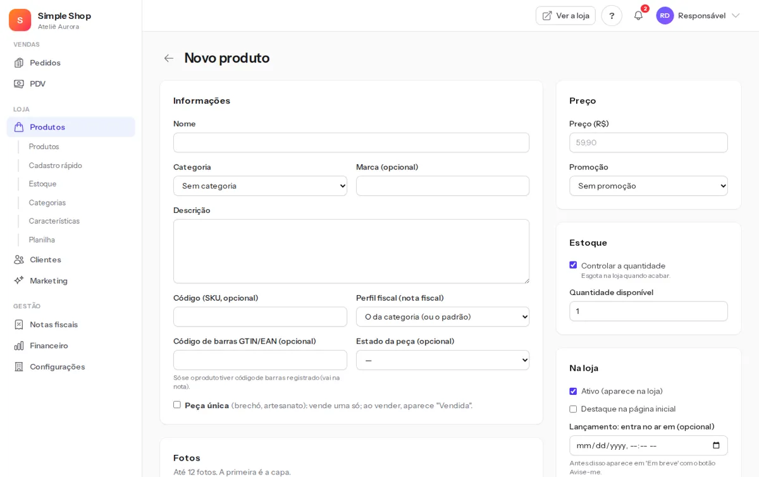Click the RD user avatar
This screenshot has width=759, height=477.
665,16
